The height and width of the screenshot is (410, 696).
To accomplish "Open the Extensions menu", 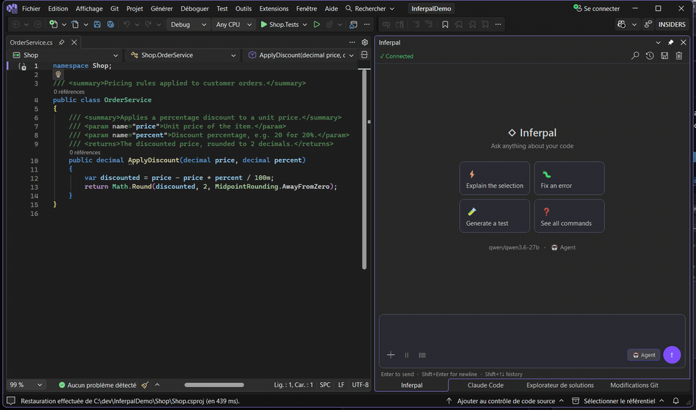I will click(x=274, y=8).
